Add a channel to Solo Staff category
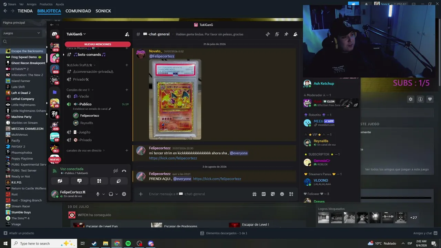This screenshot has width=441, height=248. tap(127, 65)
